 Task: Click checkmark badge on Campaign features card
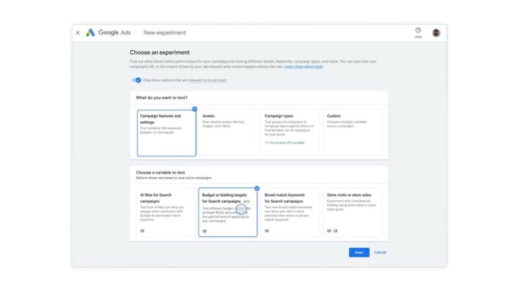(x=194, y=109)
